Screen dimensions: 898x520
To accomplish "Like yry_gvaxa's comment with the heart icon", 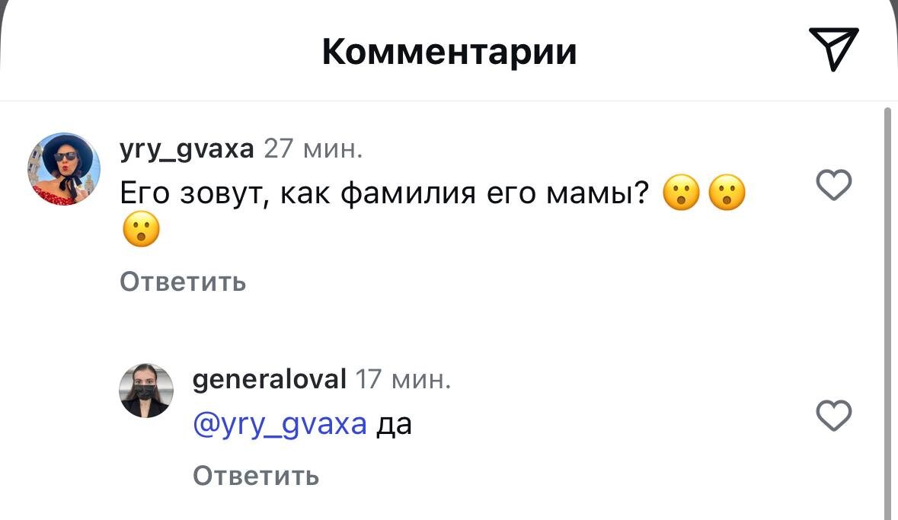I will [x=835, y=185].
